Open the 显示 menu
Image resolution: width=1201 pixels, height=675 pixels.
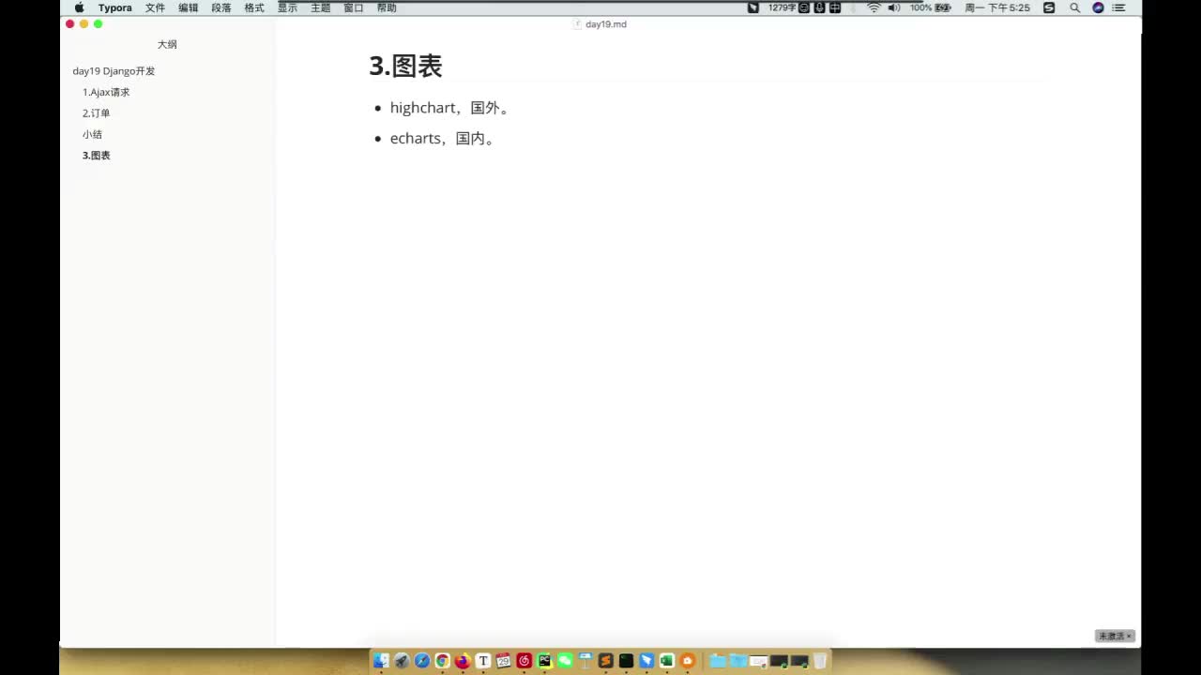pos(287,7)
